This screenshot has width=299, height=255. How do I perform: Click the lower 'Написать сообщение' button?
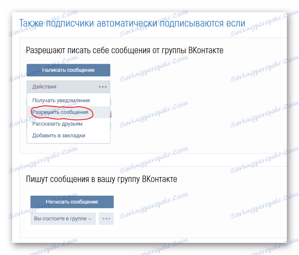(72, 202)
